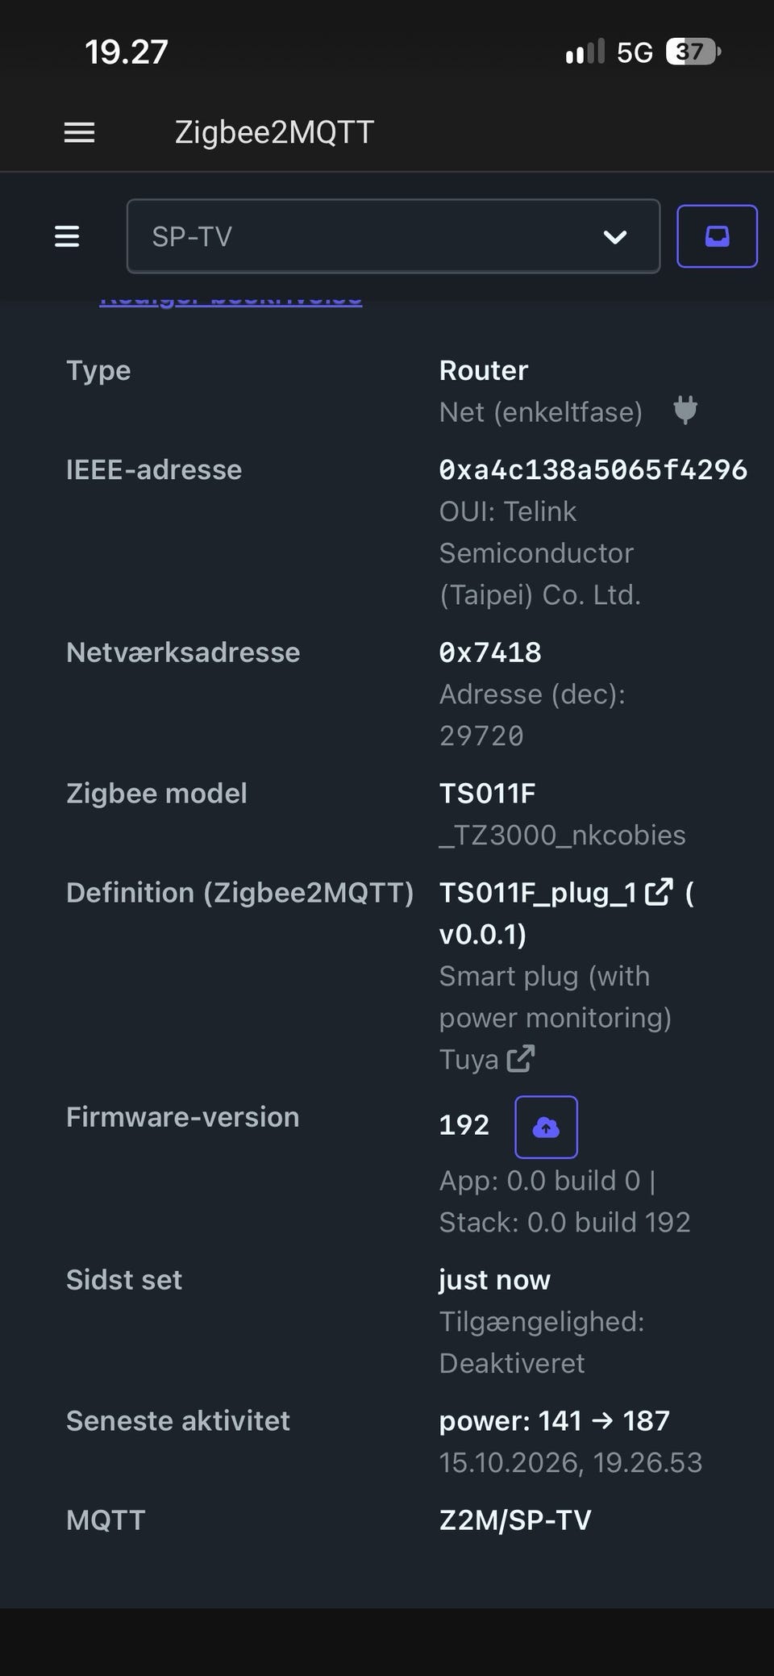Click the firmware version number 192
The width and height of the screenshot is (774, 1676).
[x=464, y=1125]
